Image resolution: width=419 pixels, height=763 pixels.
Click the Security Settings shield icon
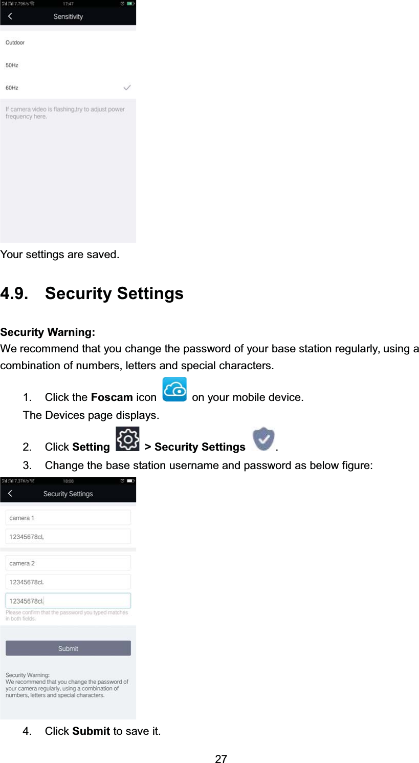(x=263, y=439)
